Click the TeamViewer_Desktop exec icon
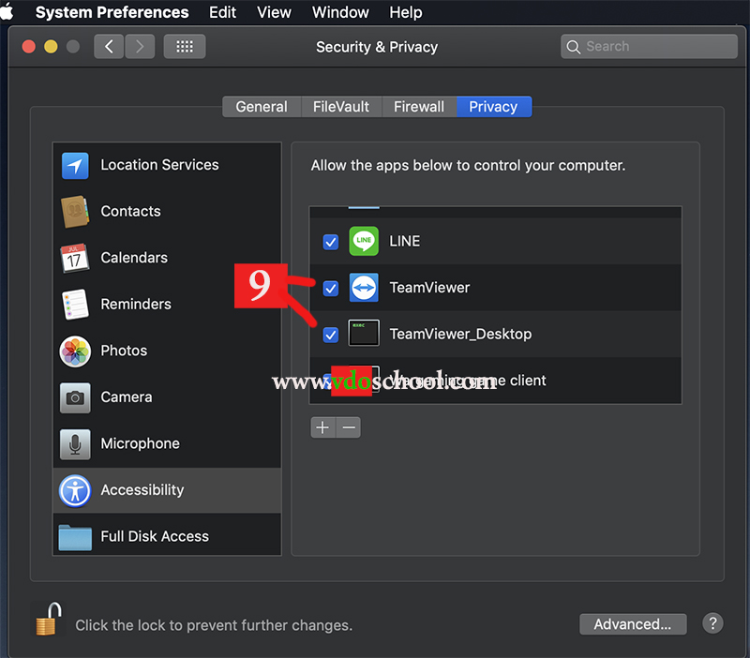The width and height of the screenshot is (750, 658). [x=364, y=333]
